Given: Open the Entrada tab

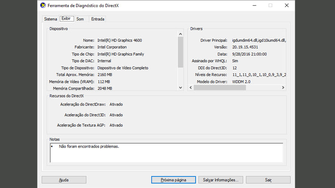Looking at the screenshot, I should (98, 19).
